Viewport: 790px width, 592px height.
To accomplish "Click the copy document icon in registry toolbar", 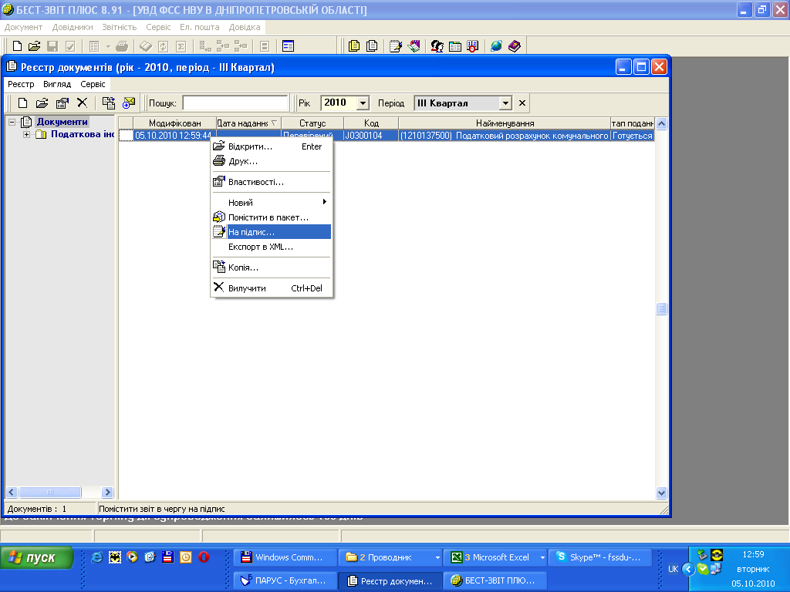I will 109,103.
